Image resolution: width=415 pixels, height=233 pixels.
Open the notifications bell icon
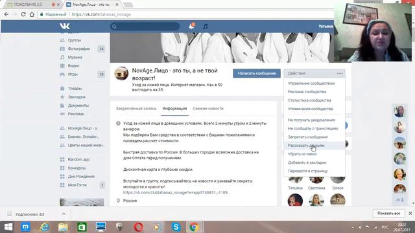point(191,26)
